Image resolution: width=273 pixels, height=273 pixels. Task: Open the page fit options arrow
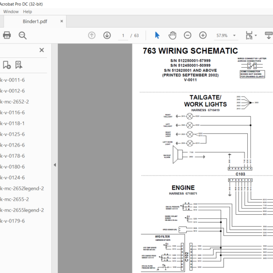[x=256, y=35]
